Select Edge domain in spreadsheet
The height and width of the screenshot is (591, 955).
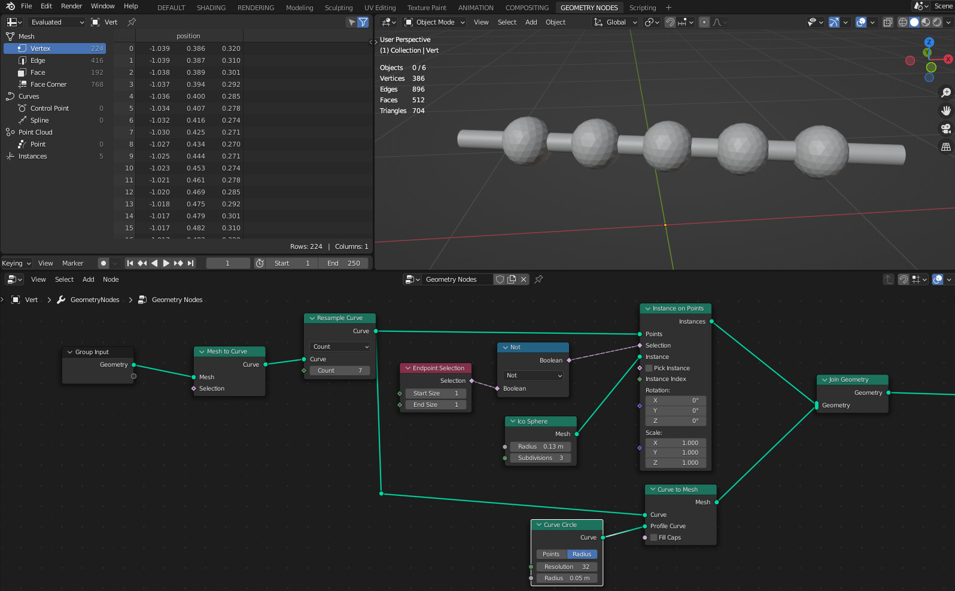pyautogui.click(x=55, y=60)
